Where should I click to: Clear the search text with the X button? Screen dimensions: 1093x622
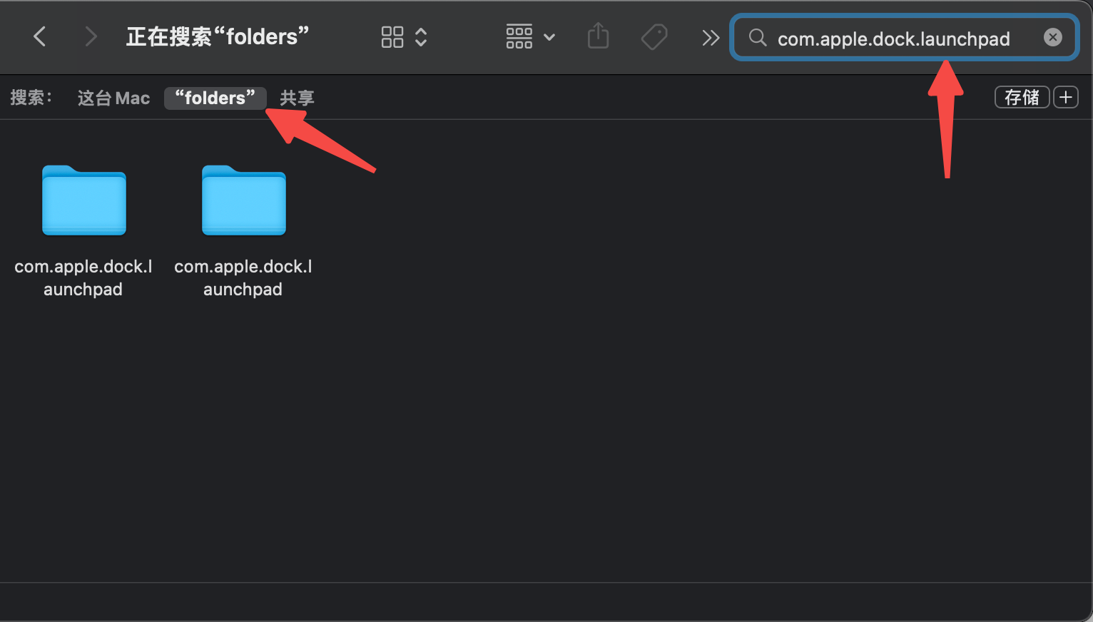click(x=1053, y=37)
